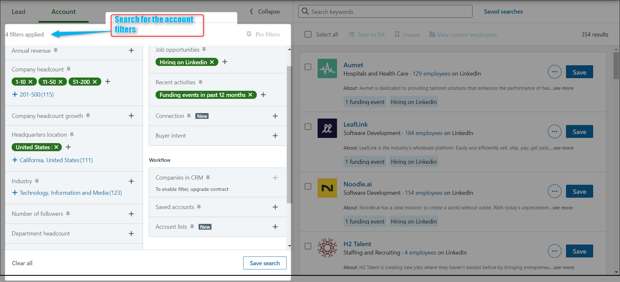Open more options for H2 Talent
Screen dimensions: 620x282
(555, 251)
